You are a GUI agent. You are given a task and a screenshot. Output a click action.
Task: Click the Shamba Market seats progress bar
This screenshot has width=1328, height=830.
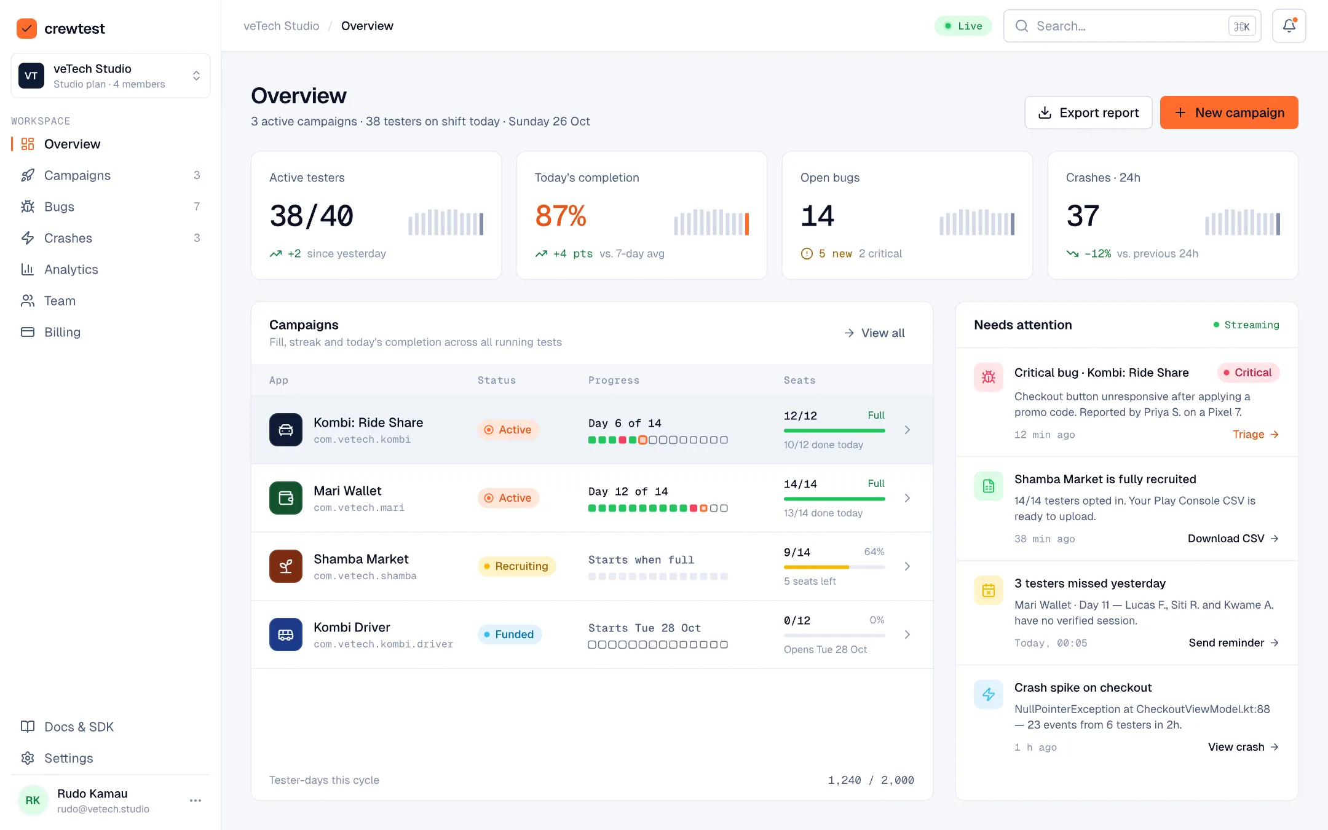tap(834, 567)
